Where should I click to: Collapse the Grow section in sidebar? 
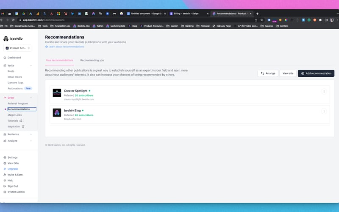[31, 98]
